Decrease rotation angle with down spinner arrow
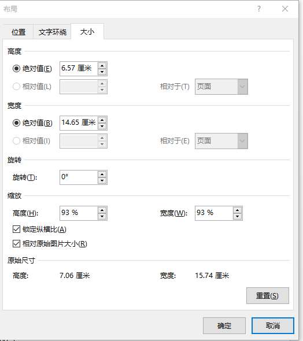303x341 pixels. [102, 180]
